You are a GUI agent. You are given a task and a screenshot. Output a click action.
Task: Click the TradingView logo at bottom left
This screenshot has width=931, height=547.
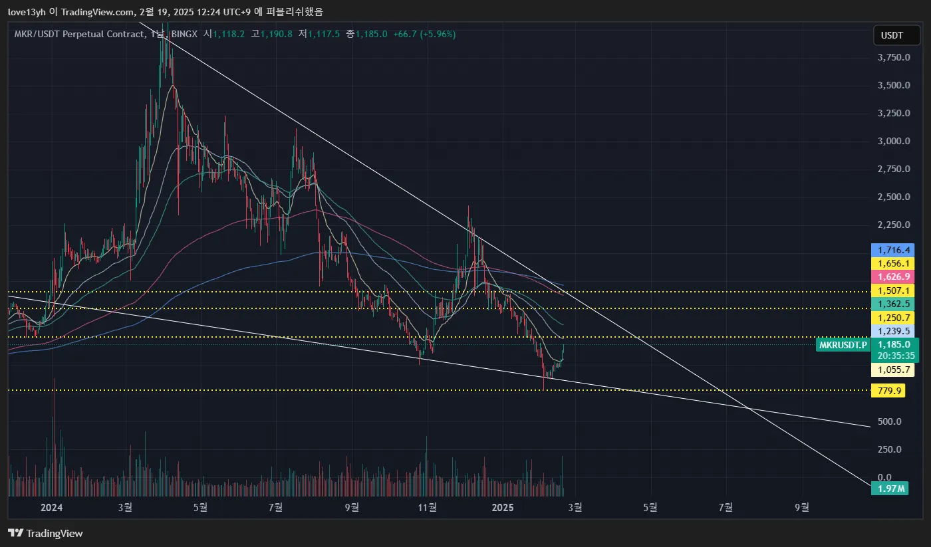point(45,533)
